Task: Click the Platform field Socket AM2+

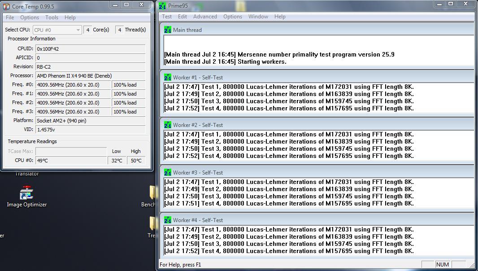Action: (x=90, y=121)
